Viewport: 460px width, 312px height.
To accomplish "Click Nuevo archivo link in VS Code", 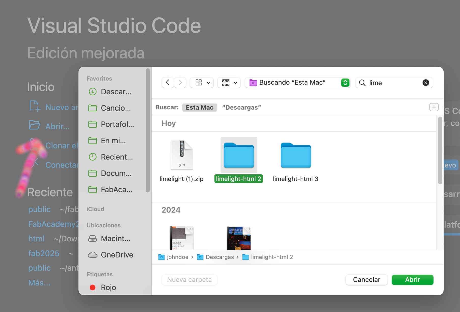I will coord(62,107).
